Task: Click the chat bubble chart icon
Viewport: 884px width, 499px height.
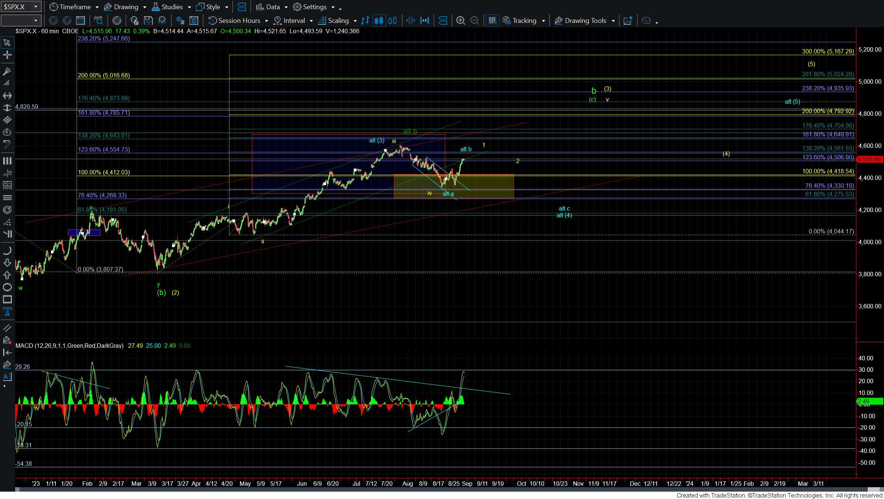Action: (646, 21)
